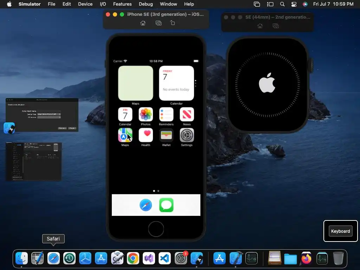360x270 pixels.
Task: Launch Firefox from the Dock
Action: tap(306, 258)
